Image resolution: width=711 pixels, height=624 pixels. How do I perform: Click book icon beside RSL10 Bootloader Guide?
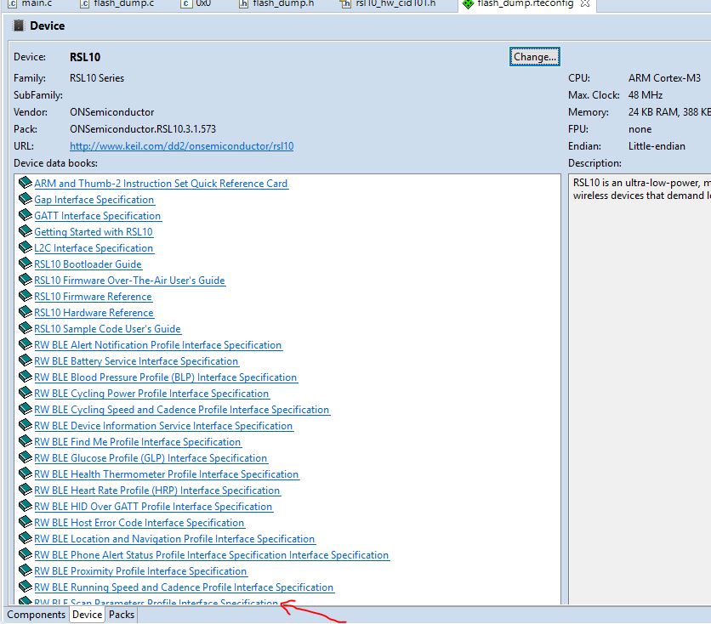coord(25,264)
